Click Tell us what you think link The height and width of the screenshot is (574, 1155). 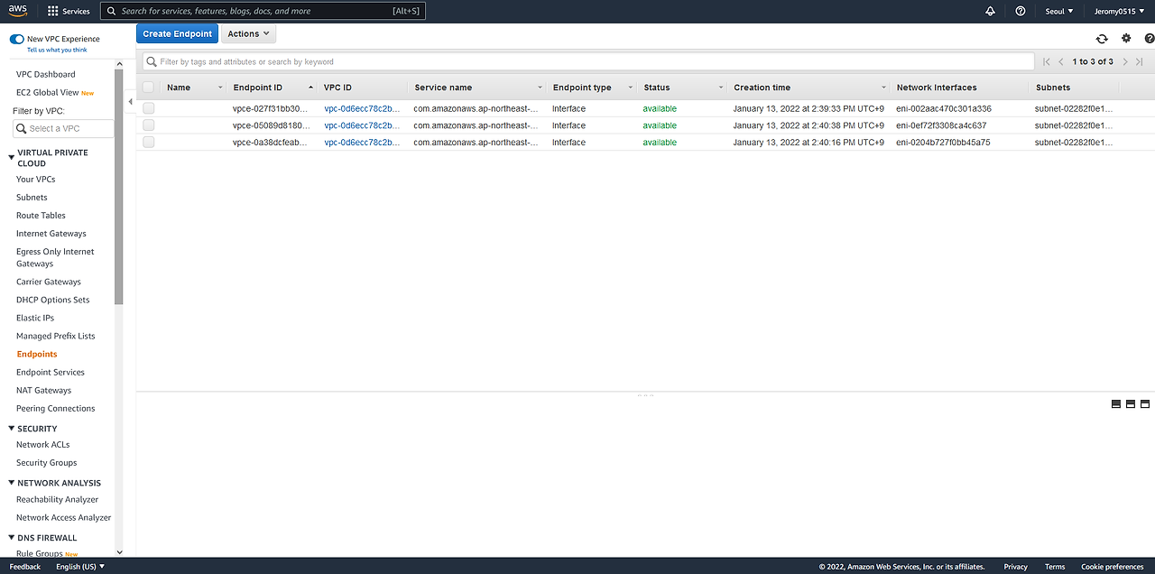point(57,50)
